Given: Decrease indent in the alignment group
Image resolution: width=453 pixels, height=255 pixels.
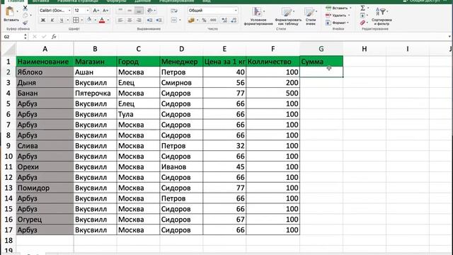Looking at the screenshot, I should pos(149,20).
